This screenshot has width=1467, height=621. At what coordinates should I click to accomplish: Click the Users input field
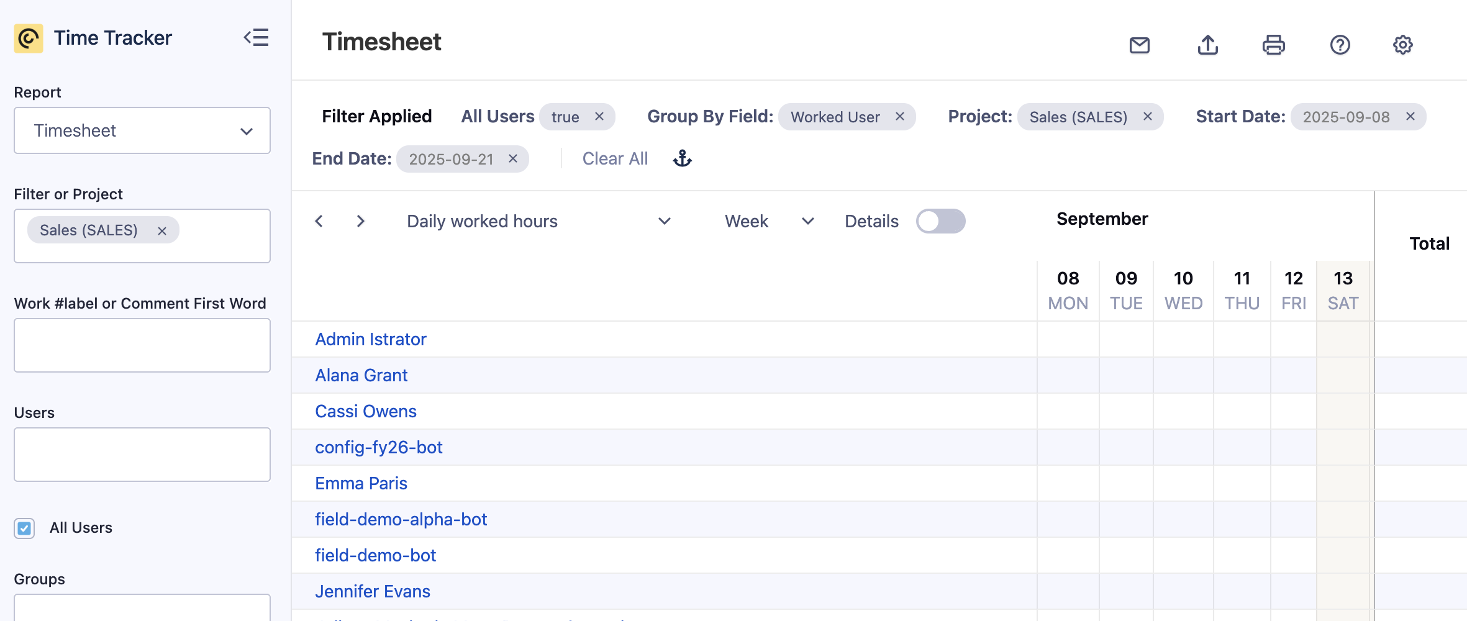(142, 454)
